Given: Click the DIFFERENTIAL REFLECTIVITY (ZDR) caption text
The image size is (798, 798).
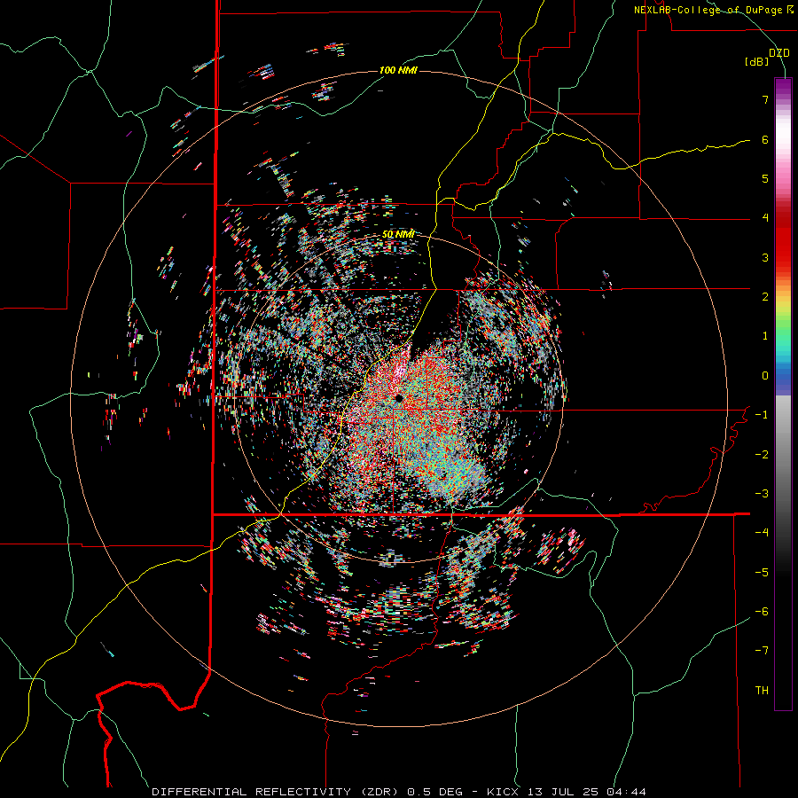Looking at the screenshot, I should tap(277, 792).
